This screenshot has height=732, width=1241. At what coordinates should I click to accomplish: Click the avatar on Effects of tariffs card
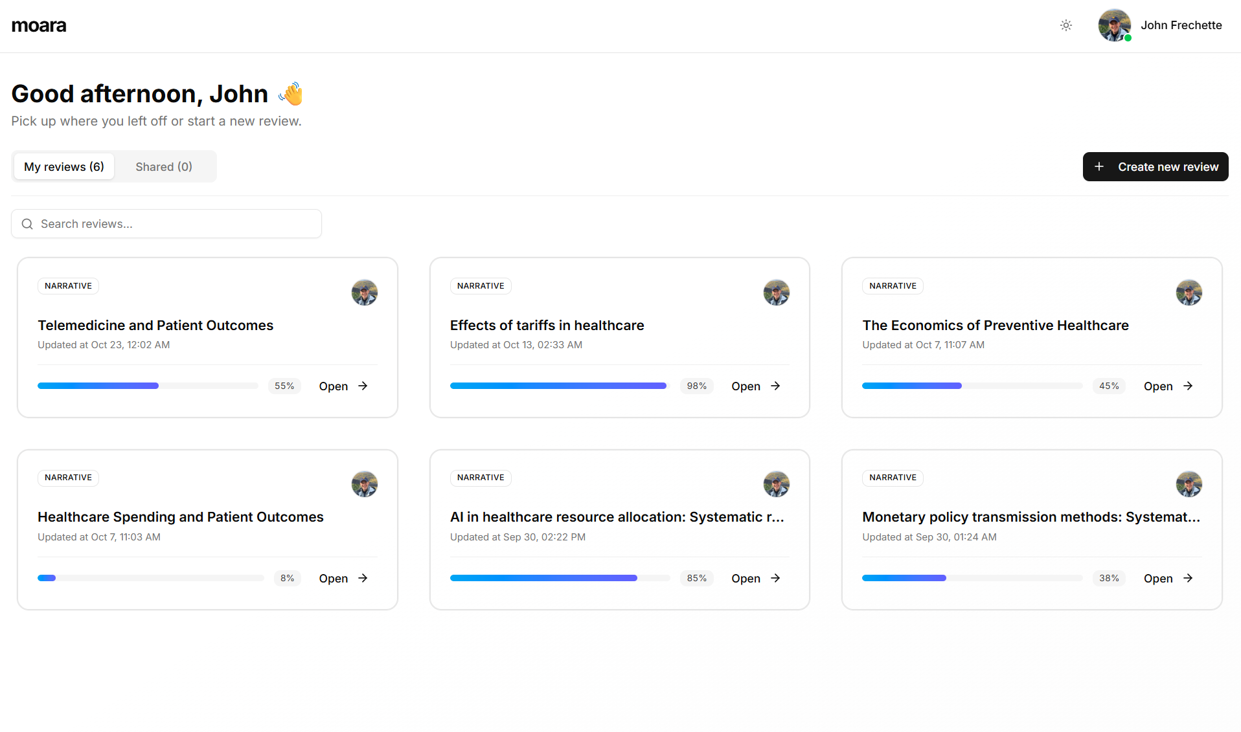(776, 292)
